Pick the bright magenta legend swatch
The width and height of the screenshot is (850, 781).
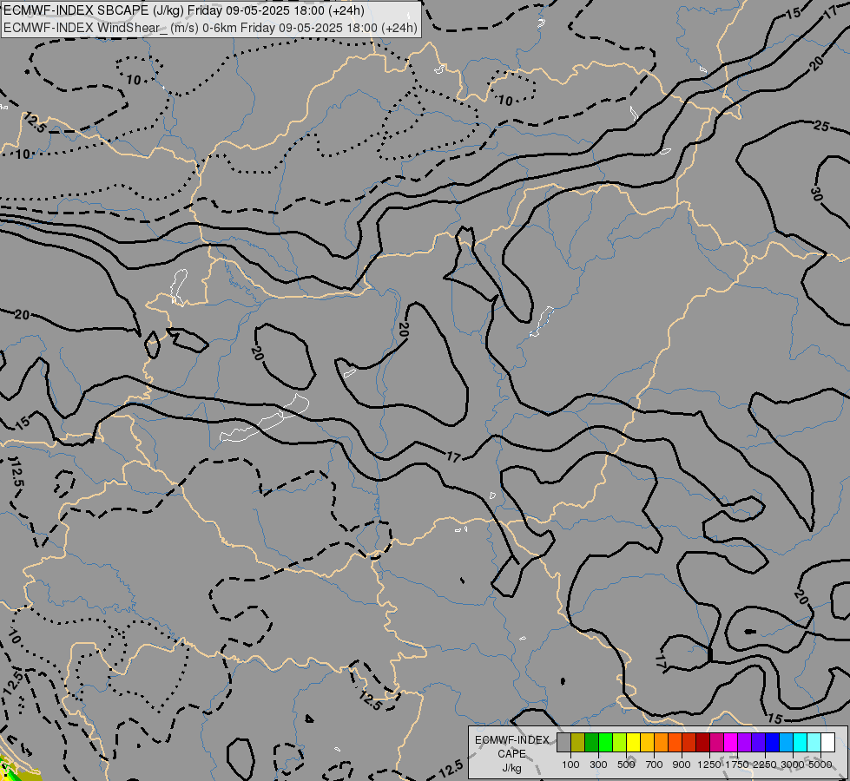click(731, 742)
